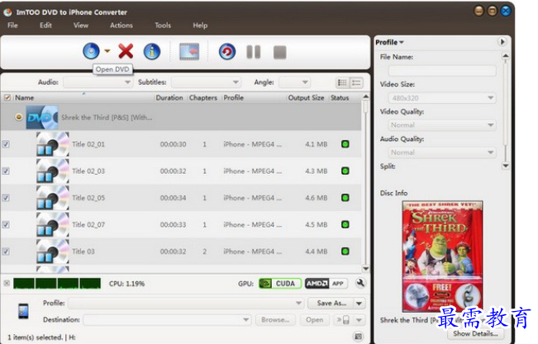Click the red X remove icon
538x344 pixels.
(x=126, y=51)
